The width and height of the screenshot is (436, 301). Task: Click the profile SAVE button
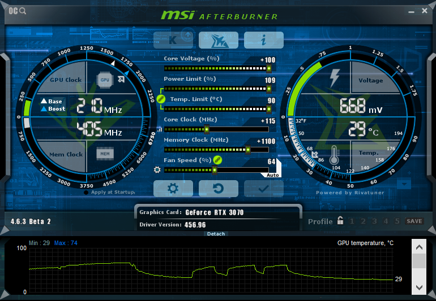[x=414, y=221]
